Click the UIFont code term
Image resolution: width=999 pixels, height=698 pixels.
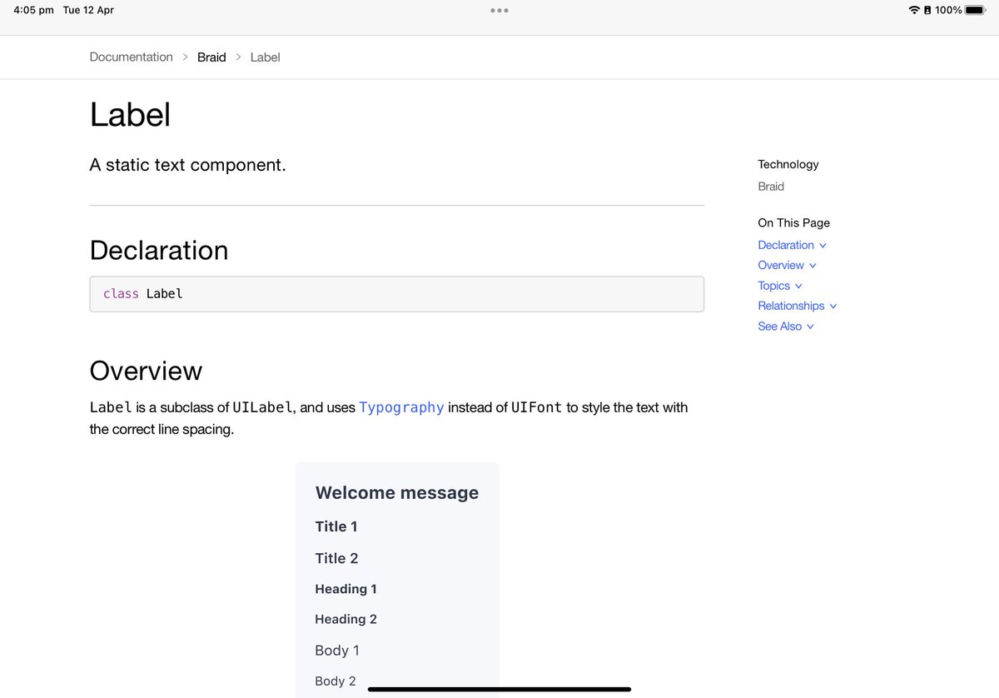click(537, 407)
